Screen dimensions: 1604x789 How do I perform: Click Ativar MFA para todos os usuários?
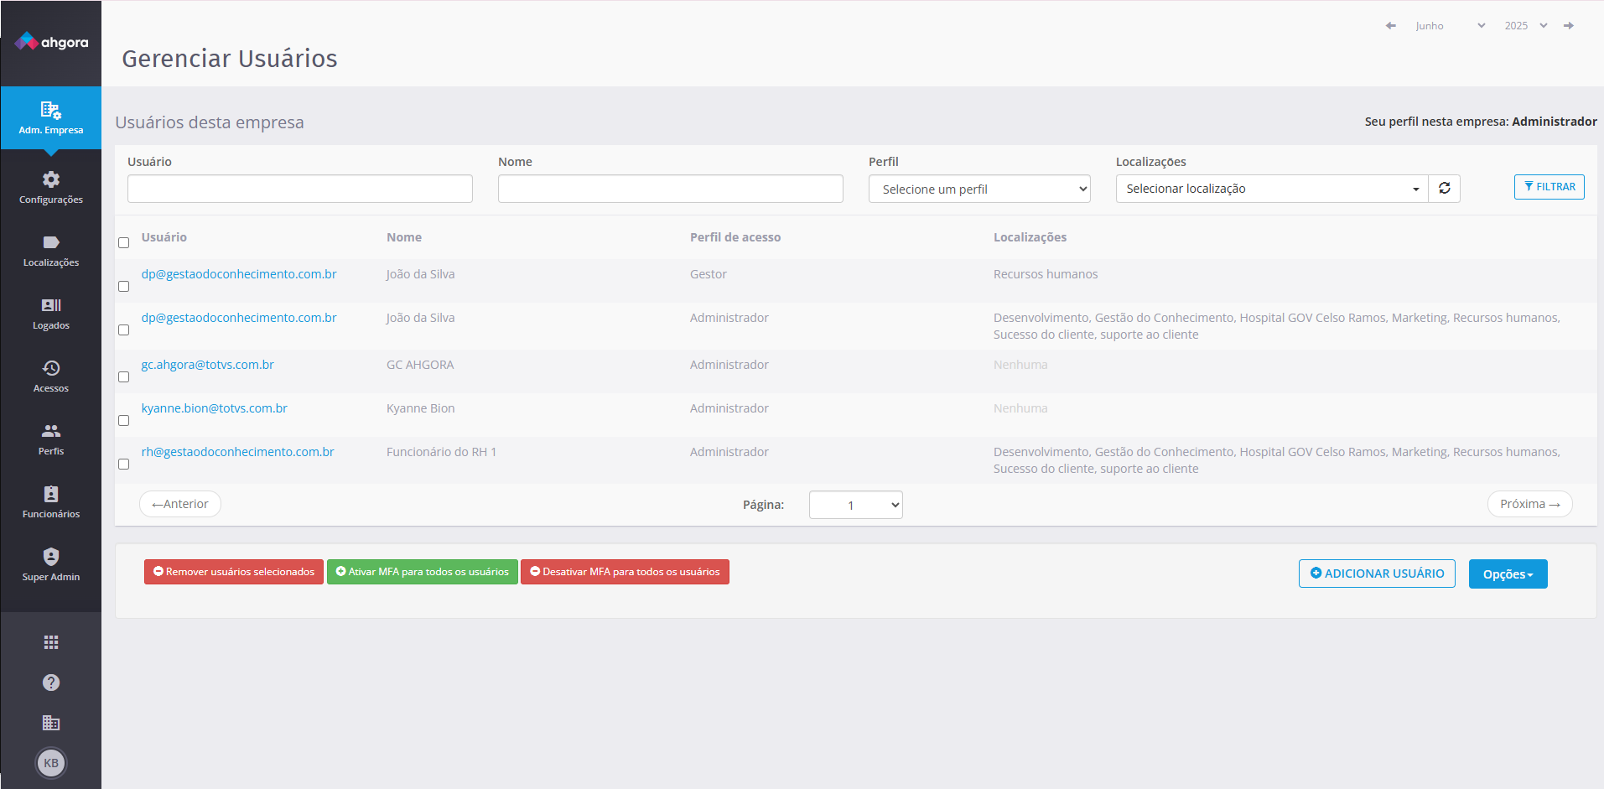(423, 572)
